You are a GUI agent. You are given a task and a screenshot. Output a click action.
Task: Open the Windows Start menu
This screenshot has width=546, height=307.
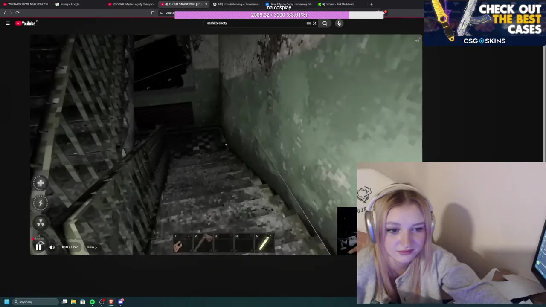7,302
